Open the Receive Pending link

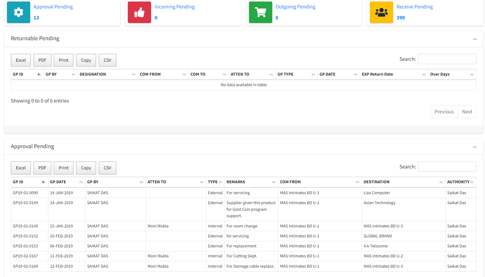[x=414, y=7]
